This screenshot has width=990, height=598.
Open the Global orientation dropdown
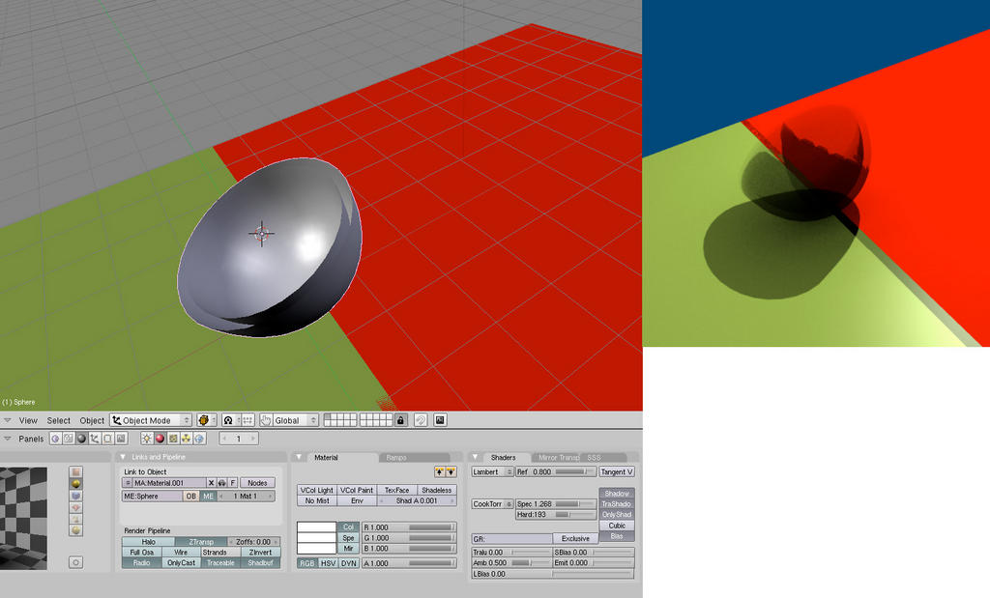tap(296, 420)
